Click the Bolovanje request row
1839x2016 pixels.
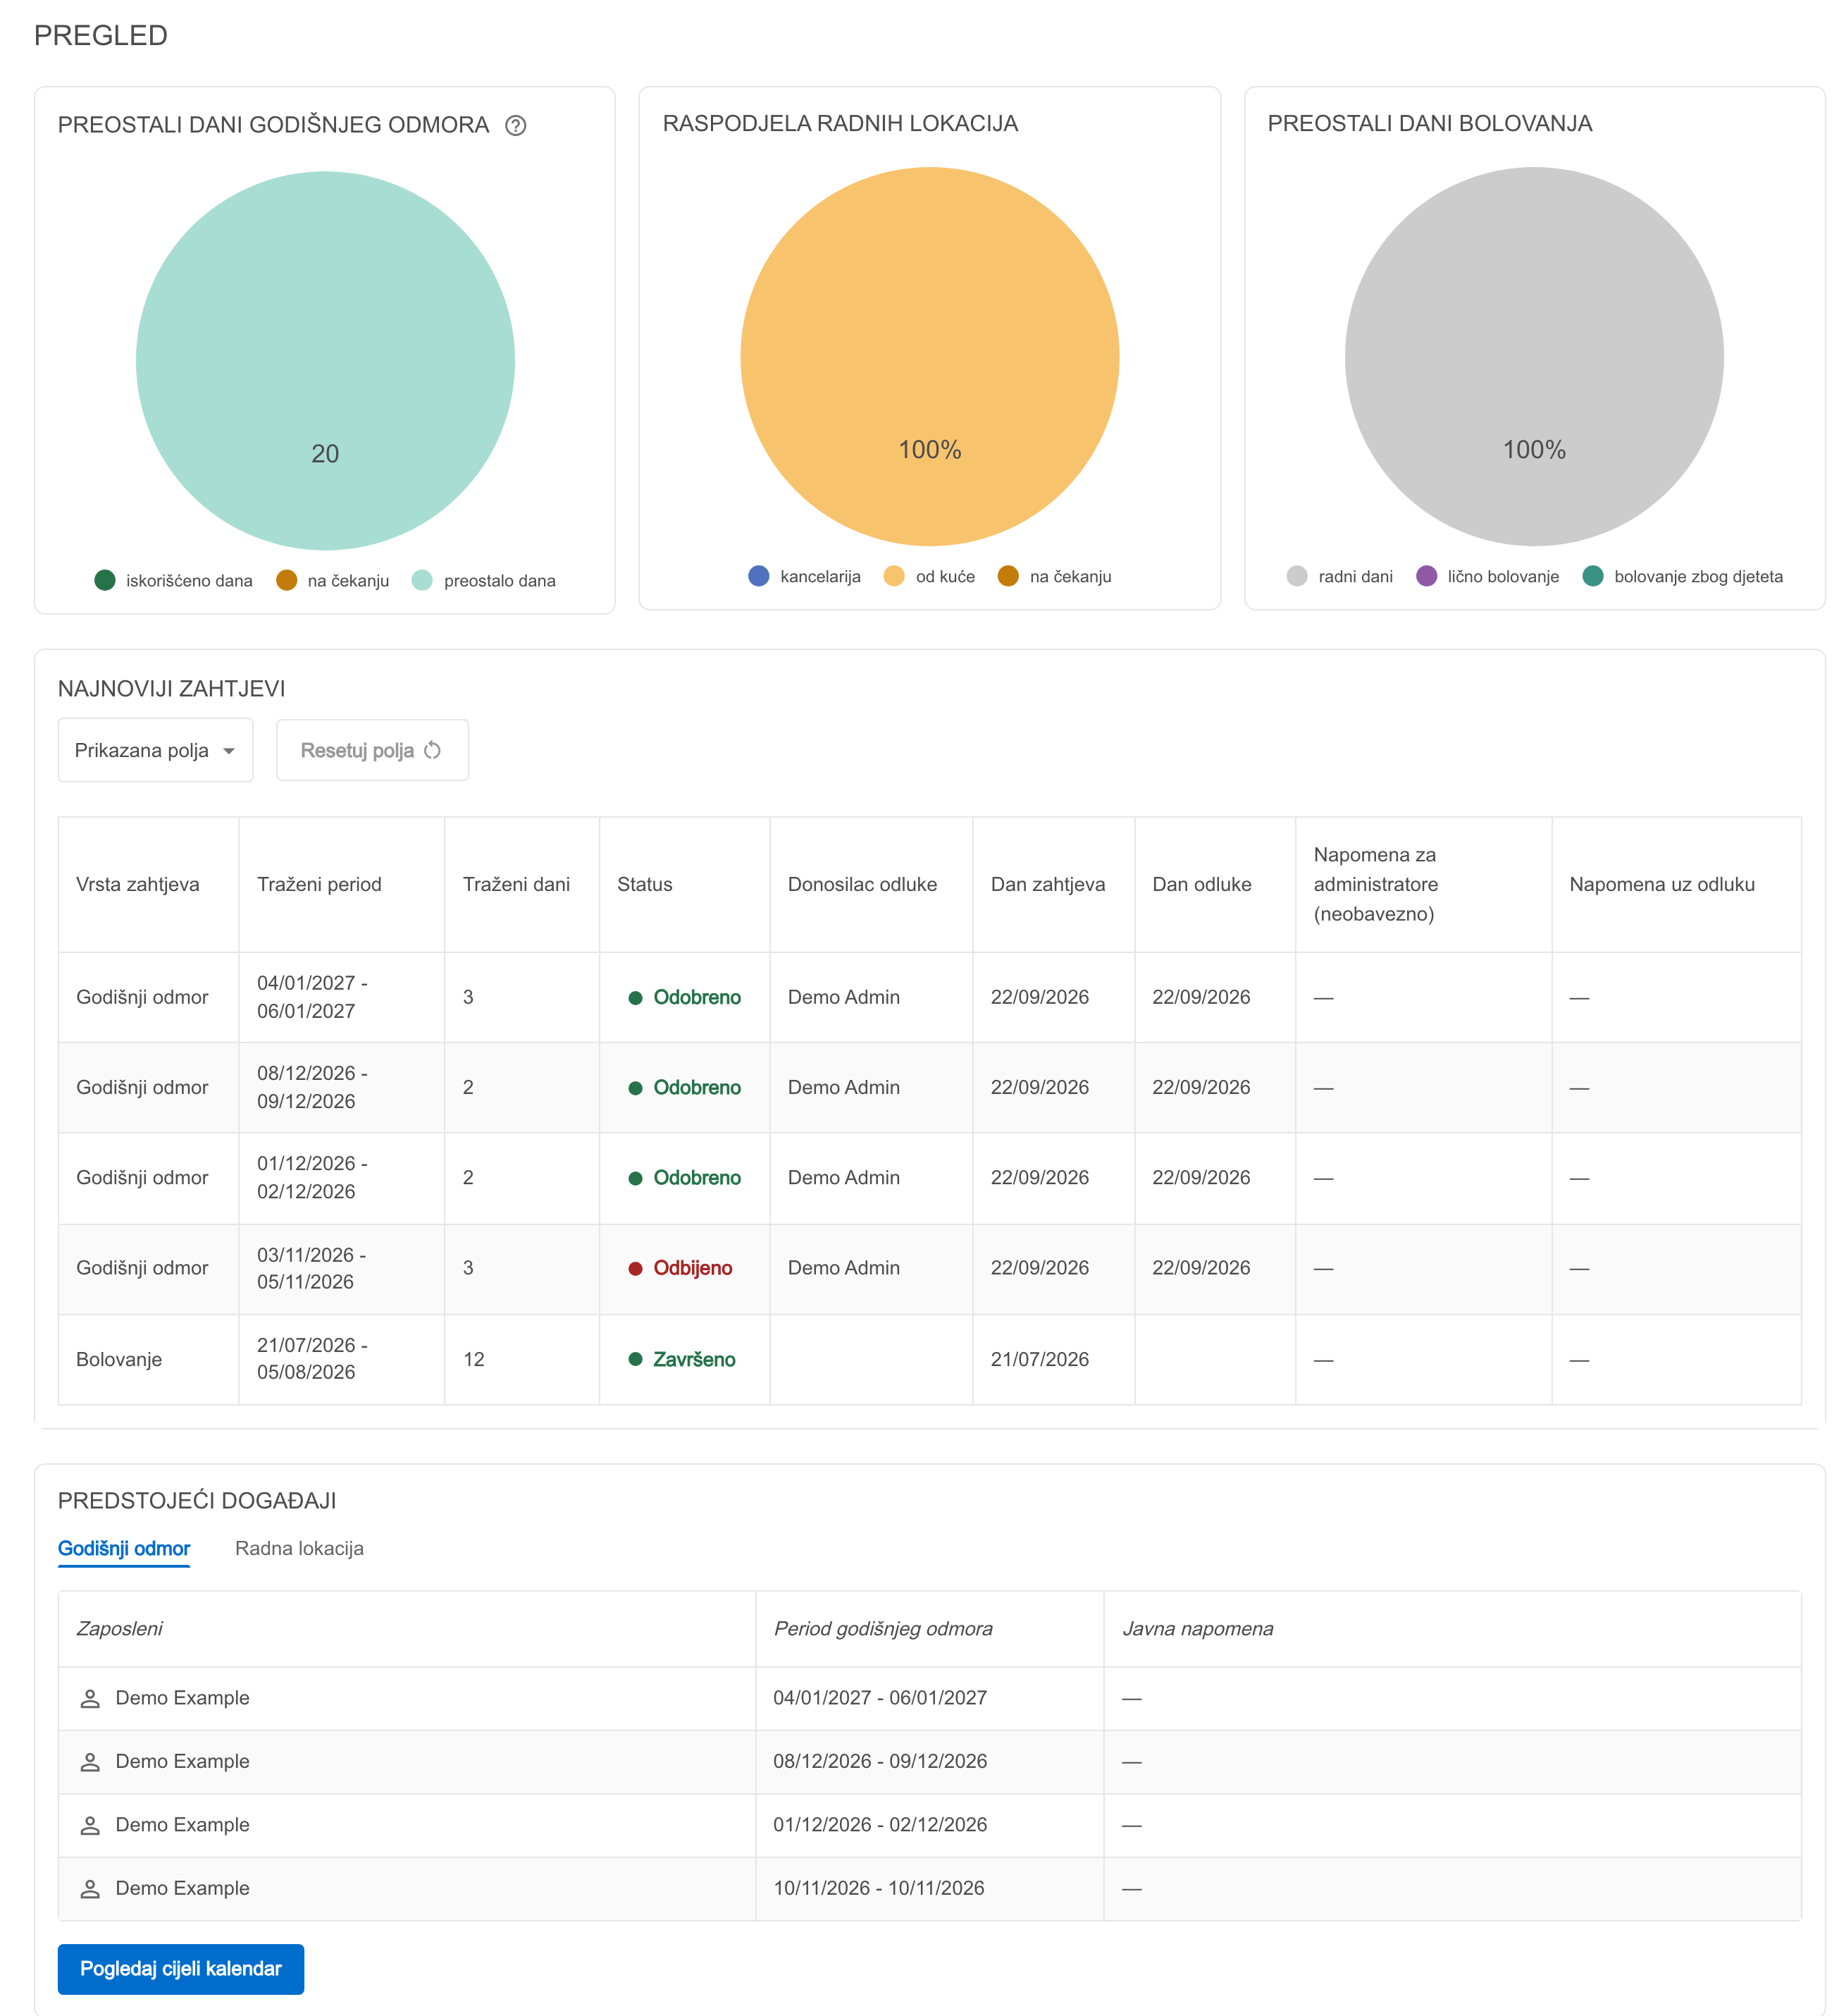click(x=929, y=1360)
